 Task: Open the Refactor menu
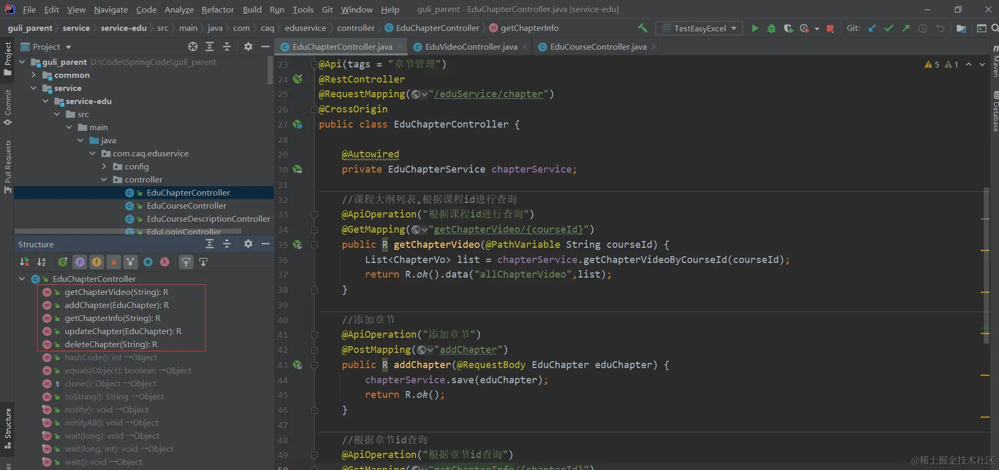pos(217,9)
